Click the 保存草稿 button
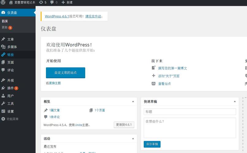The height and width of the screenshot is (153, 247). 152,144
